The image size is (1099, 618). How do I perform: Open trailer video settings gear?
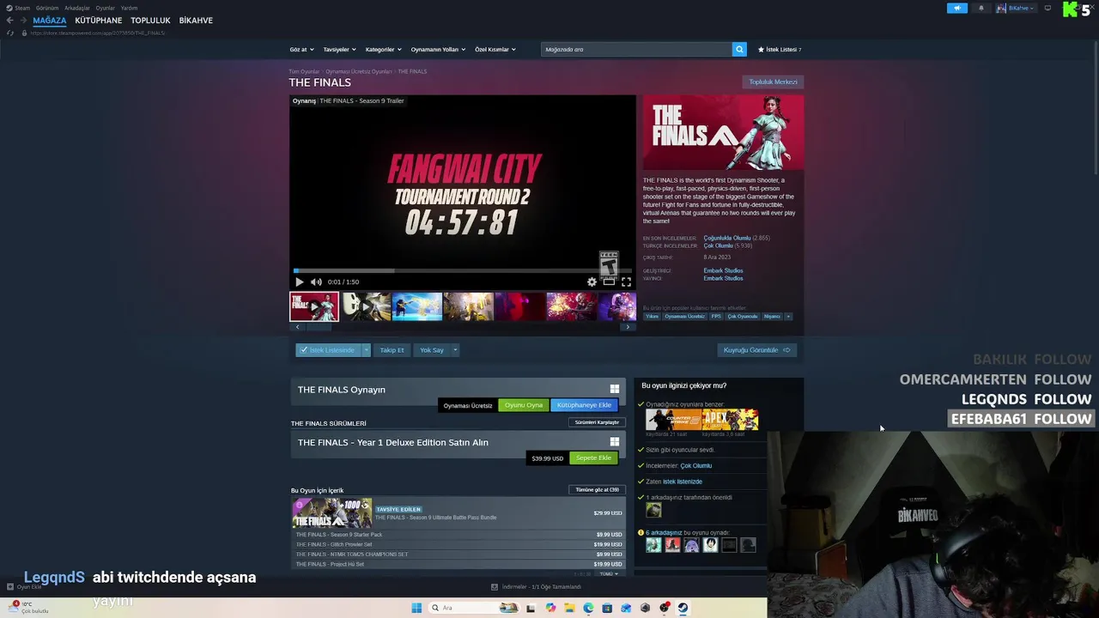[592, 282]
